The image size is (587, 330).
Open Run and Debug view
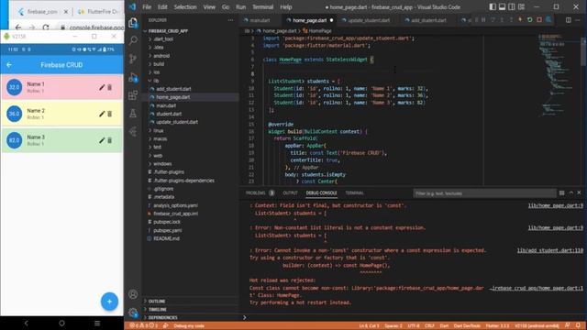point(133,77)
